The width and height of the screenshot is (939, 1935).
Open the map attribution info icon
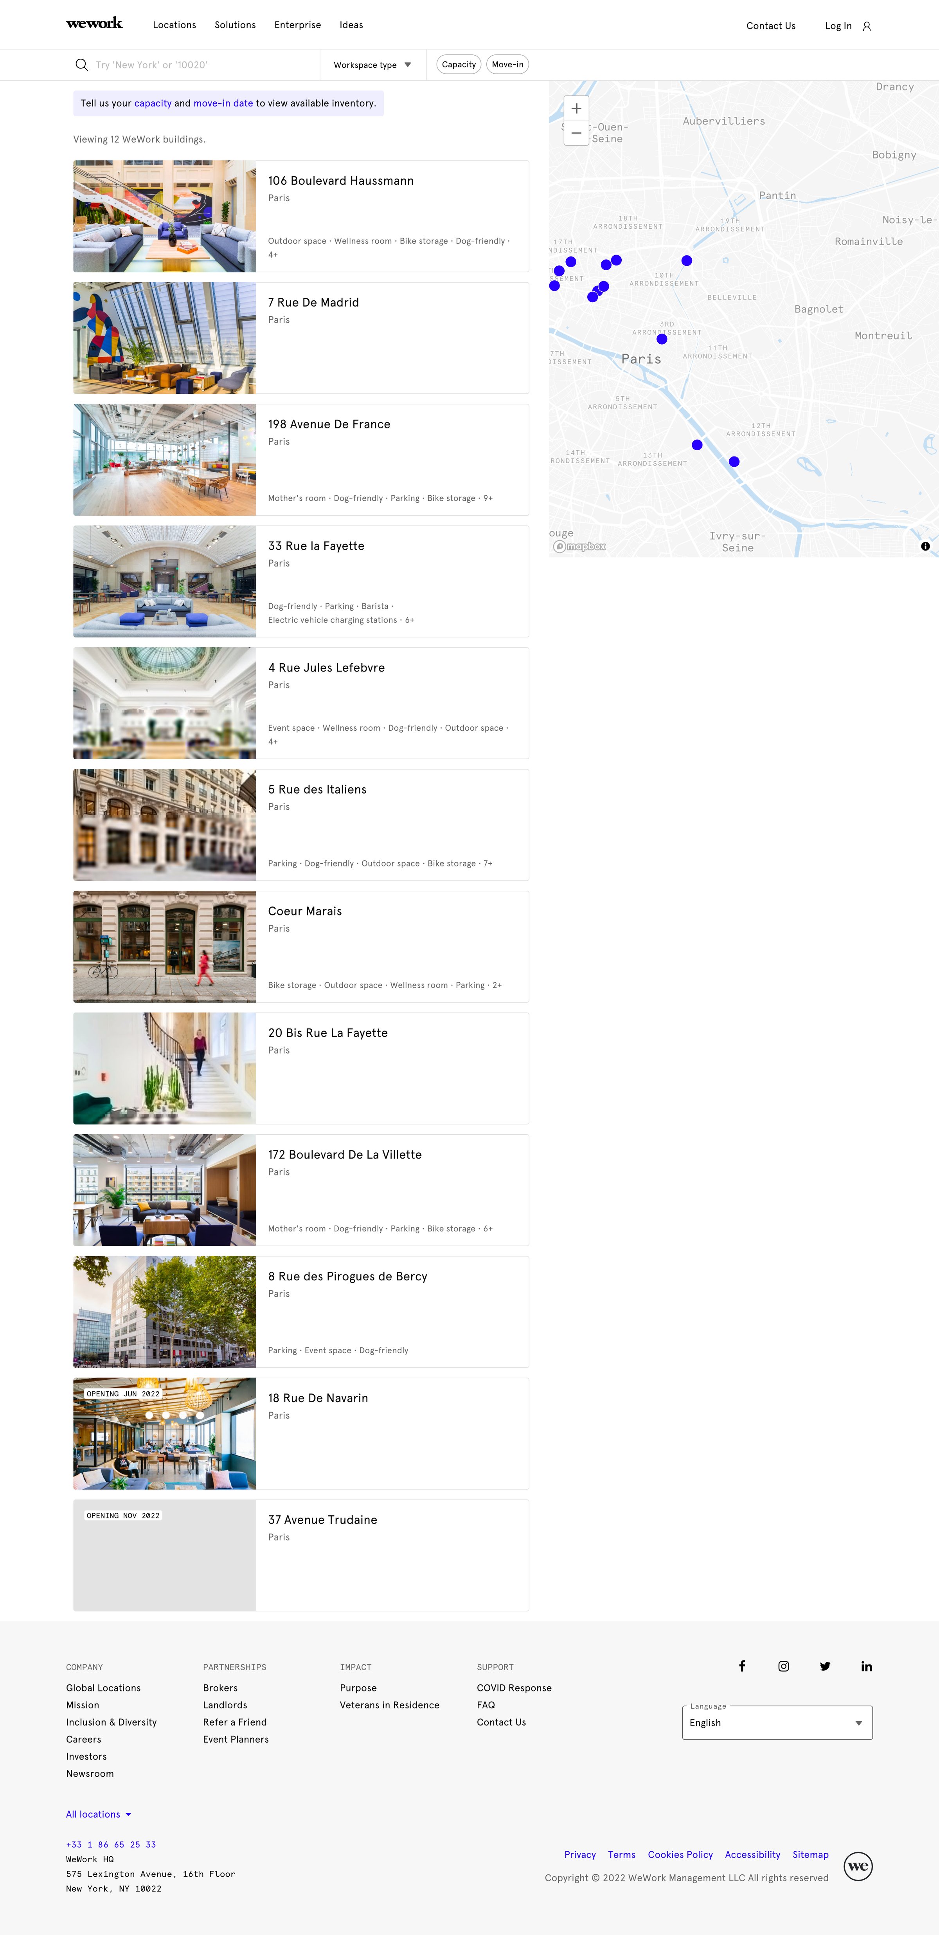(925, 546)
